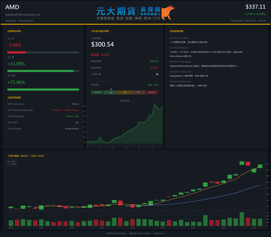The width and height of the screenshot is (271, 237).
Task: Click the 04/20 Stifel Buy row
Action: [x=43, y=122]
